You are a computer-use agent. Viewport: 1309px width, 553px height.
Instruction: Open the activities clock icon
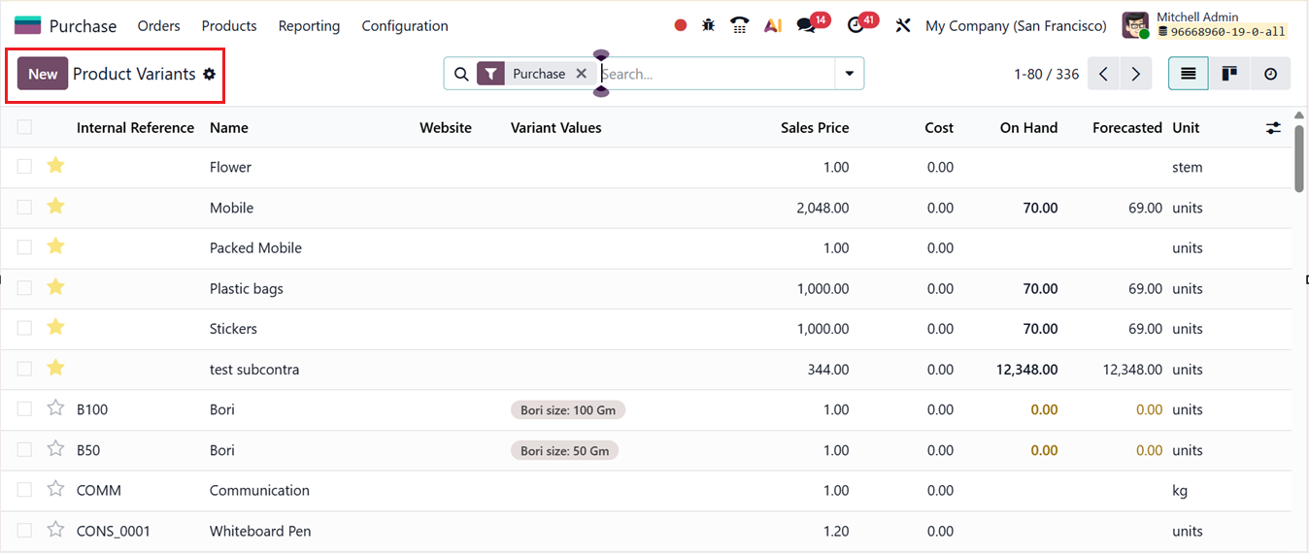coord(856,26)
